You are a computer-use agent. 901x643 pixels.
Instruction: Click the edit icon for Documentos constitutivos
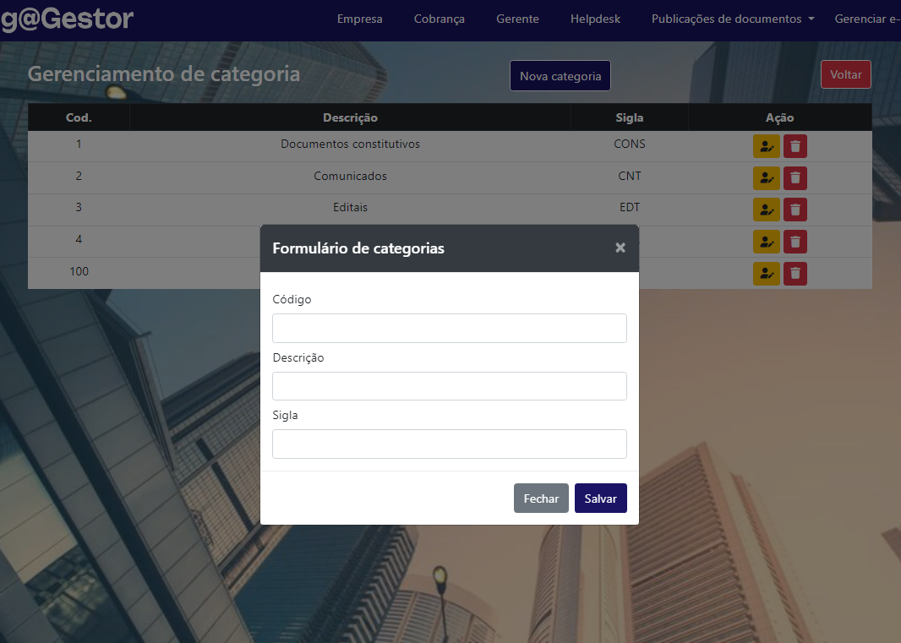pyautogui.click(x=767, y=145)
